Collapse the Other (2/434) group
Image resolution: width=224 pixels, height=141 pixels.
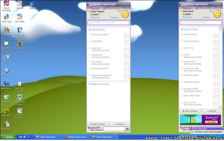182,30
